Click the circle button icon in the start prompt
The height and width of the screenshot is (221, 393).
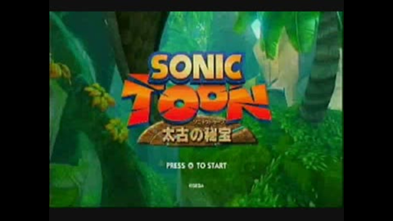[x=191, y=166]
